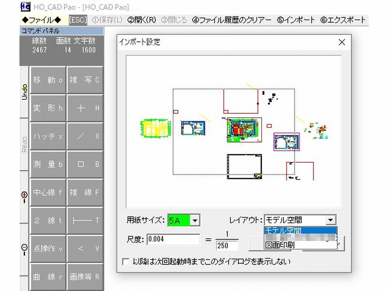Click the ②開く(R) open command

(x=138, y=20)
